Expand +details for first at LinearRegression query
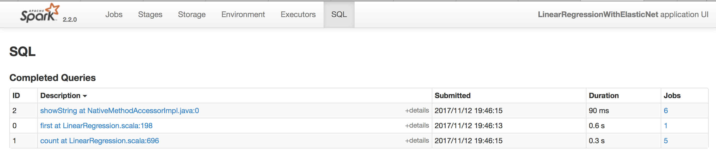 tap(417, 126)
